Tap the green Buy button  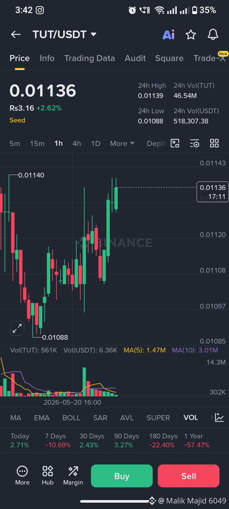[x=122, y=476]
